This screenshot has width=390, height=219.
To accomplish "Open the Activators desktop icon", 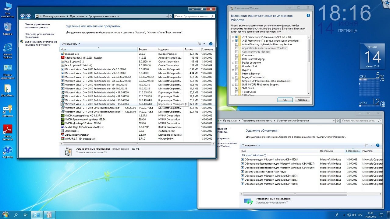I will pyautogui.click(x=7, y=109).
